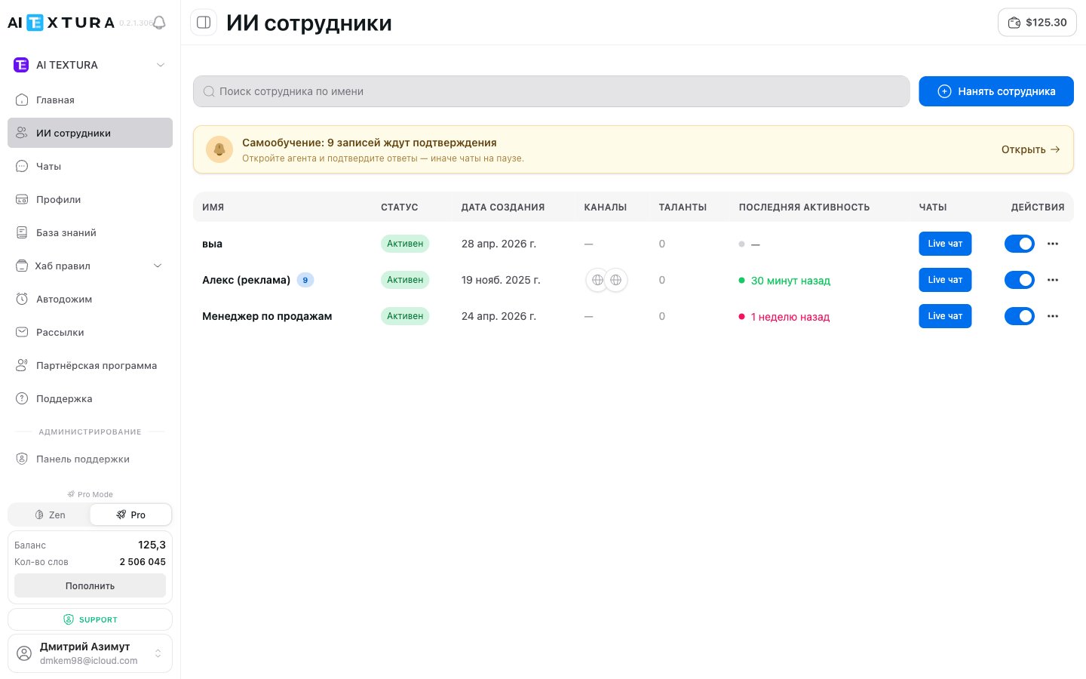Screen dimensions: 1086x679
Task: Click the База знаний document icon
Action: click(22, 232)
